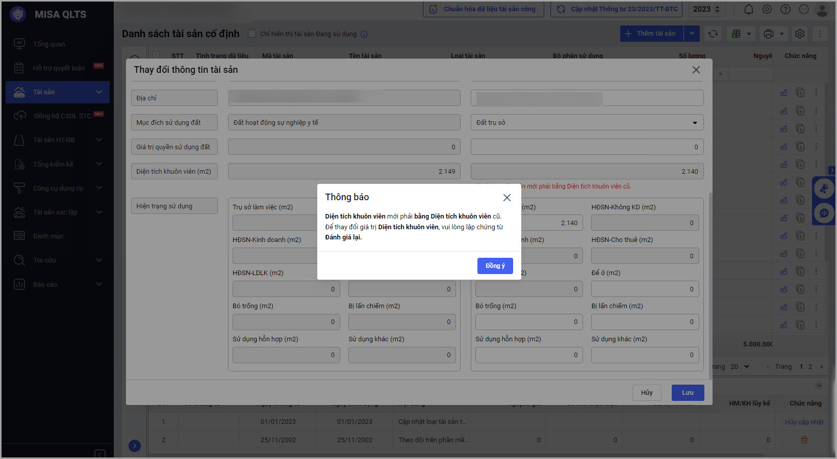
Task: Click the Đồng ý button
Action: coord(495,265)
